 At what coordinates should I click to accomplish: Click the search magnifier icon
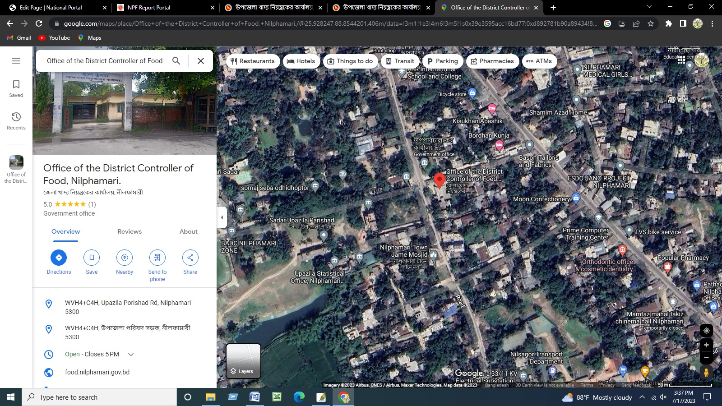click(176, 61)
